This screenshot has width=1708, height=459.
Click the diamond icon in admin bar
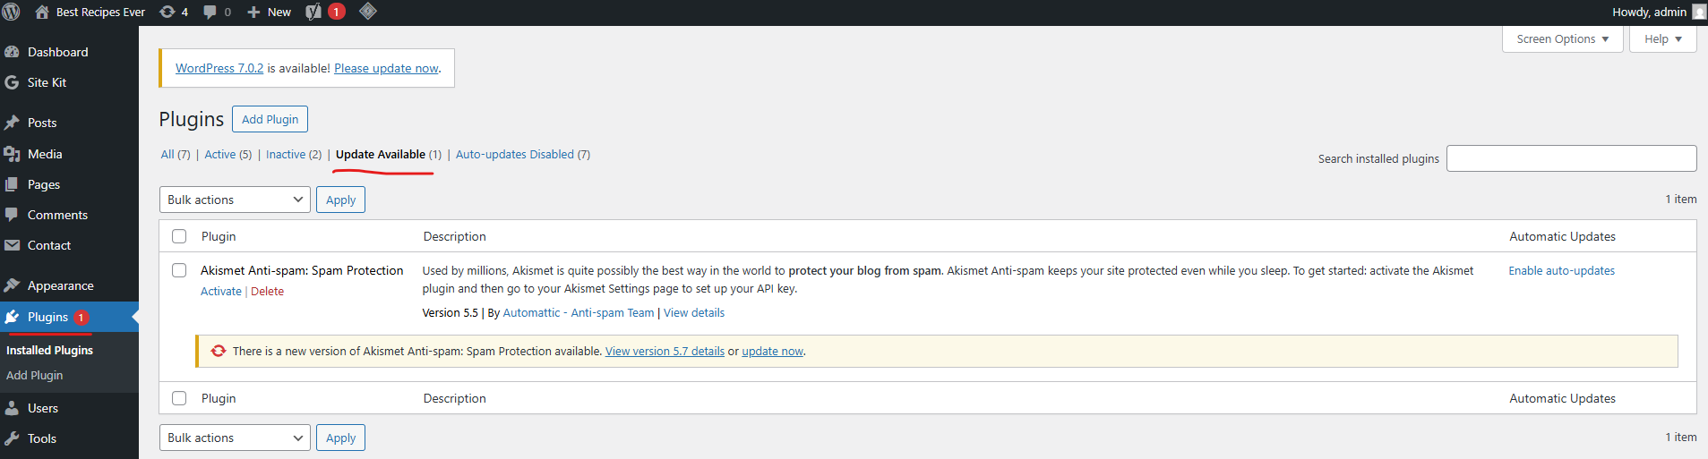(x=367, y=12)
